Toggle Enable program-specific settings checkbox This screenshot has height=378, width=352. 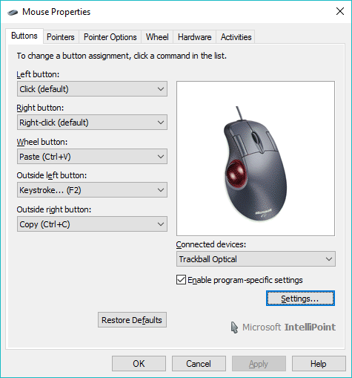tap(182, 280)
